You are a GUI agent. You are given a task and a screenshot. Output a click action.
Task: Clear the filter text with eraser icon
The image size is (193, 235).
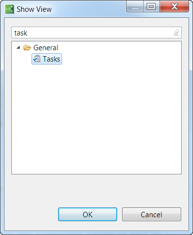tap(177, 33)
